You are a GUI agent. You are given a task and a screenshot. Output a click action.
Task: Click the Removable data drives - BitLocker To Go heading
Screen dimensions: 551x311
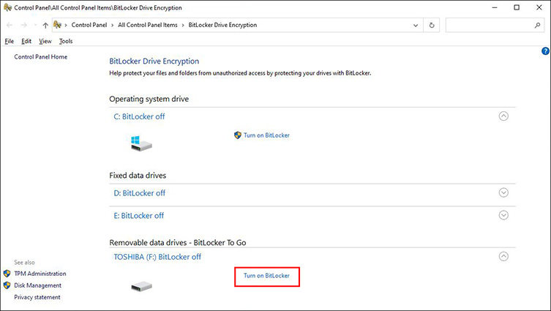click(178, 242)
